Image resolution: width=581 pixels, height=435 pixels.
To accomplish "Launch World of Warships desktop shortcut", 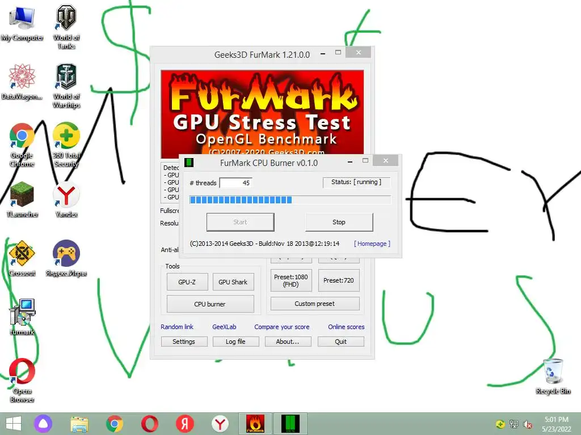I will [66, 86].
